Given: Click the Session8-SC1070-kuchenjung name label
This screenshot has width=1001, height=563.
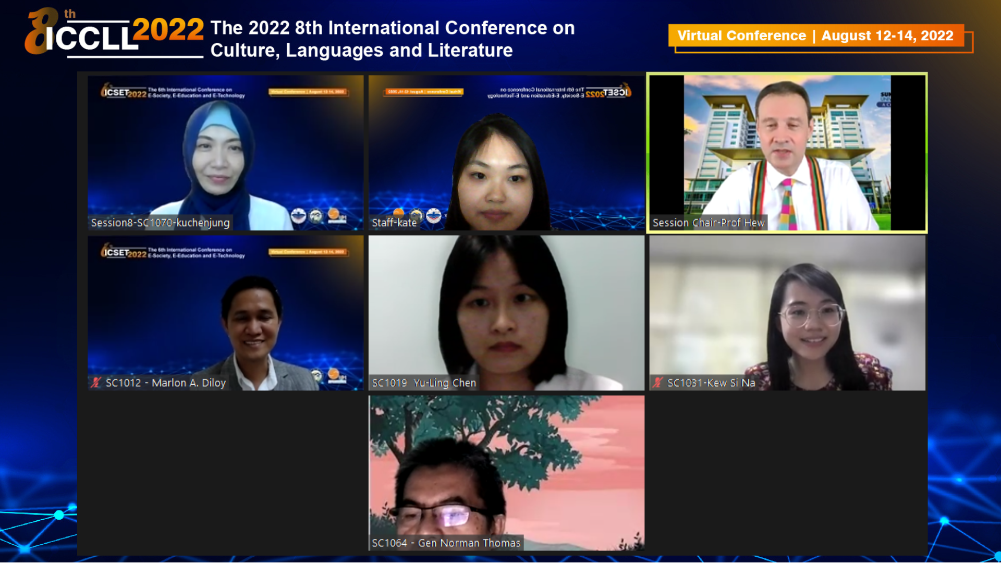Looking at the screenshot, I should (x=160, y=223).
